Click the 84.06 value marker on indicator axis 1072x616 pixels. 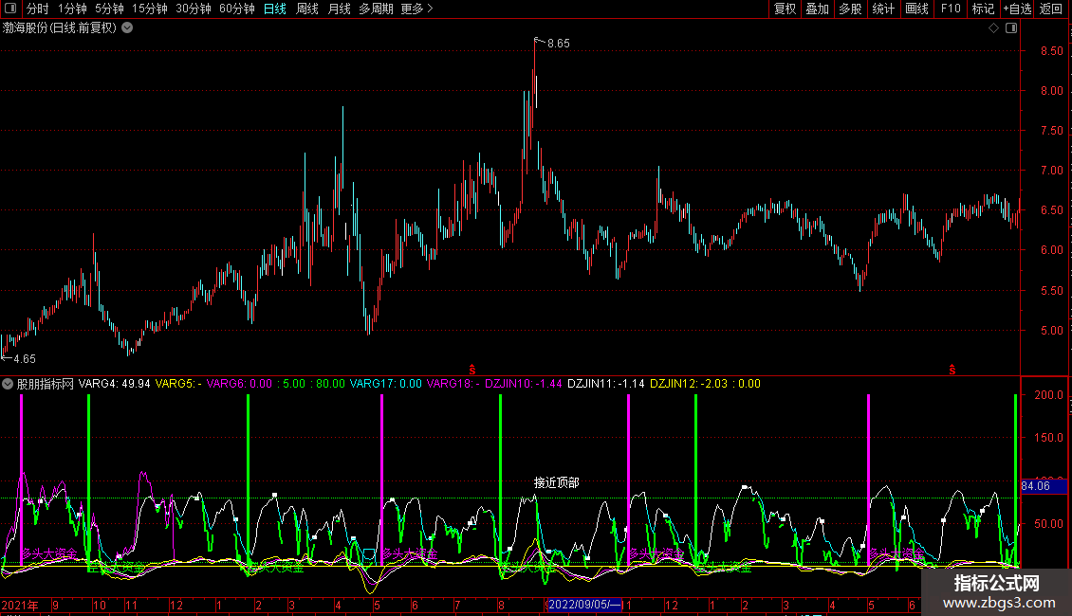1035,486
